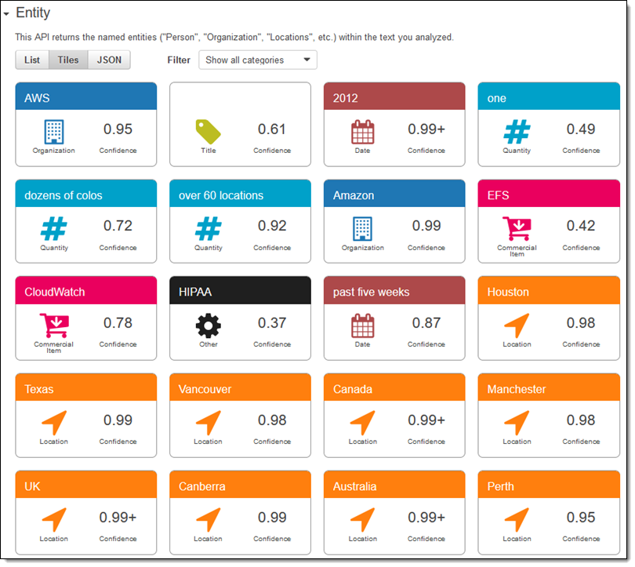Open the Show all categories filter dropdown

pyautogui.click(x=258, y=60)
